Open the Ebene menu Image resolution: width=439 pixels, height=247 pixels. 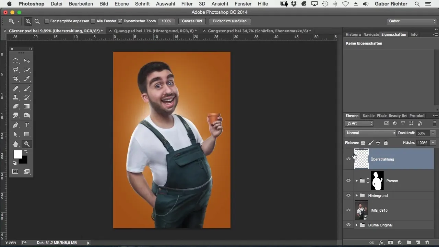[x=121, y=4]
